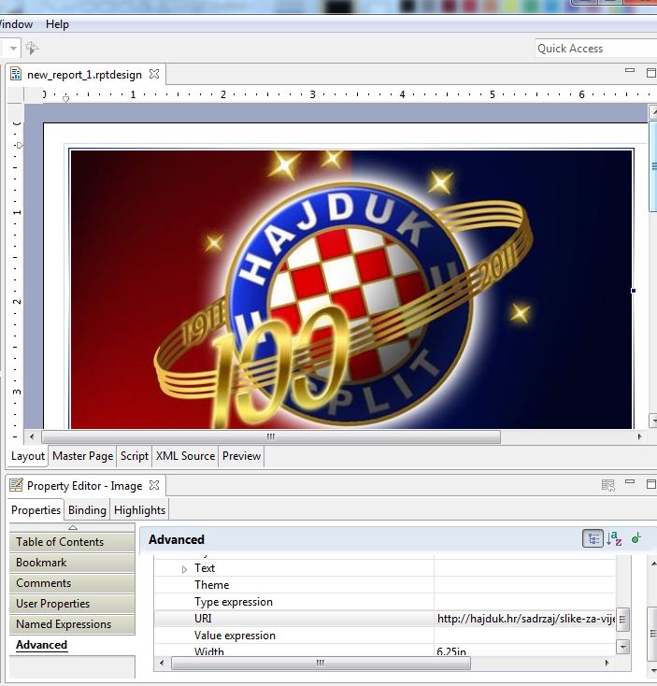The width and height of the screenshot is (657, 686).
Task: Click the editor horizontal scrollbar thumb
Action: pyautogui.click(x=271, y=436)
